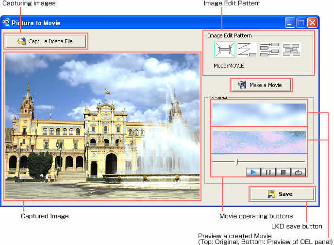Click the OEL panel preview strip
This screenshot has width=334, height=245.
click(x=259, y=142)
